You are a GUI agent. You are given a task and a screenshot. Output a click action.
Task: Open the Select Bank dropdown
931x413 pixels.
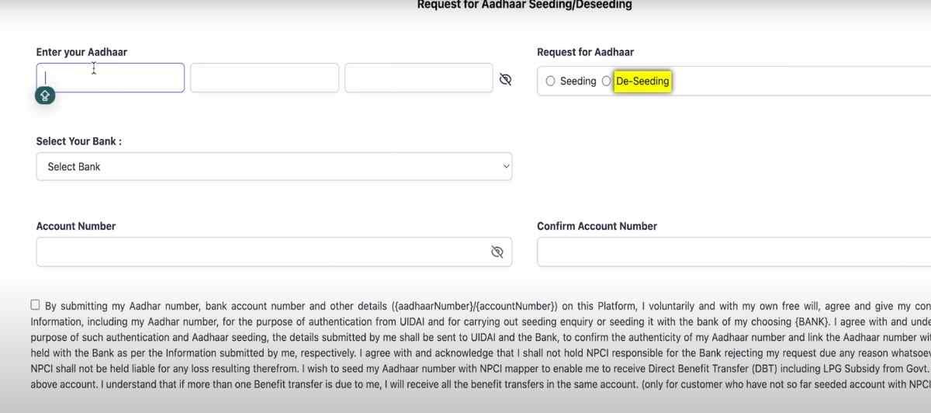(273, 166)
